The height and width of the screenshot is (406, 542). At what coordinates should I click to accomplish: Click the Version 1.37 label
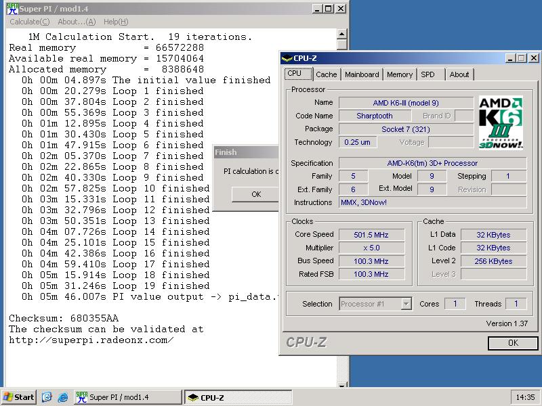point(507,323)
